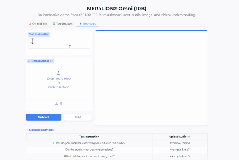Click the upload arrow icon above Drop Audio Here
239x160 pixels.
[59, 73]
